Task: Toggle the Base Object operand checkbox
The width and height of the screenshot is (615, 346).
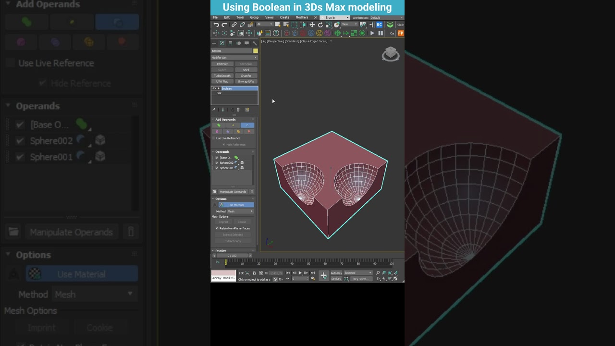Action: pyautogui.click(x=217, y=158)
